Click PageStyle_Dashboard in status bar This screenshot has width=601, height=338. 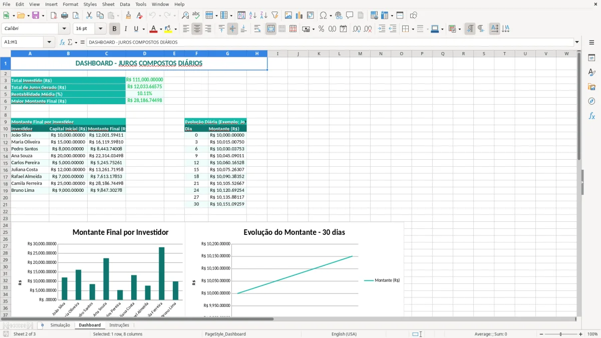coord(225,334)
